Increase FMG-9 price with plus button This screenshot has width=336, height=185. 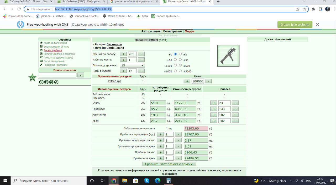click(187, 81)
